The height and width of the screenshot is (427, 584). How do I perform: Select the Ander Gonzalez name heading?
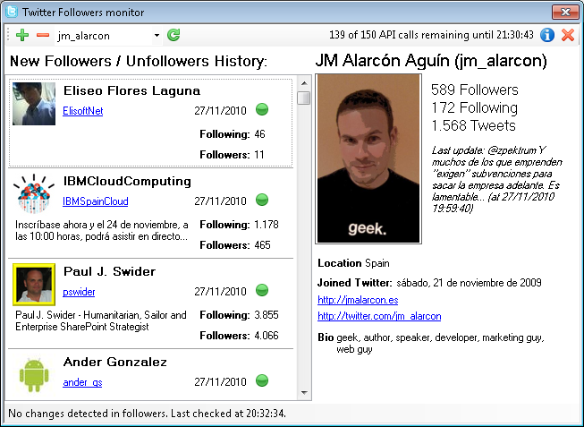(x=115, y=362)
